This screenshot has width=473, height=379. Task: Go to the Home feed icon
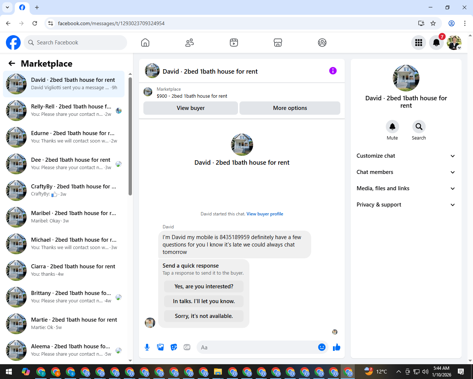145,43
